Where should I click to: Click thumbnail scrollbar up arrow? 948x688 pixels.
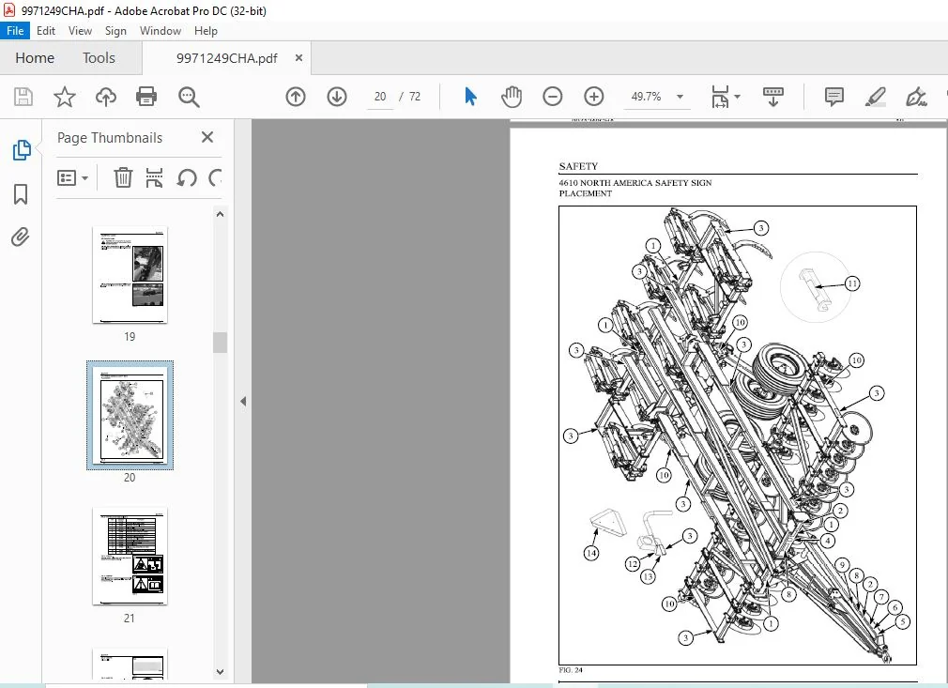click(x=220, y=214)
